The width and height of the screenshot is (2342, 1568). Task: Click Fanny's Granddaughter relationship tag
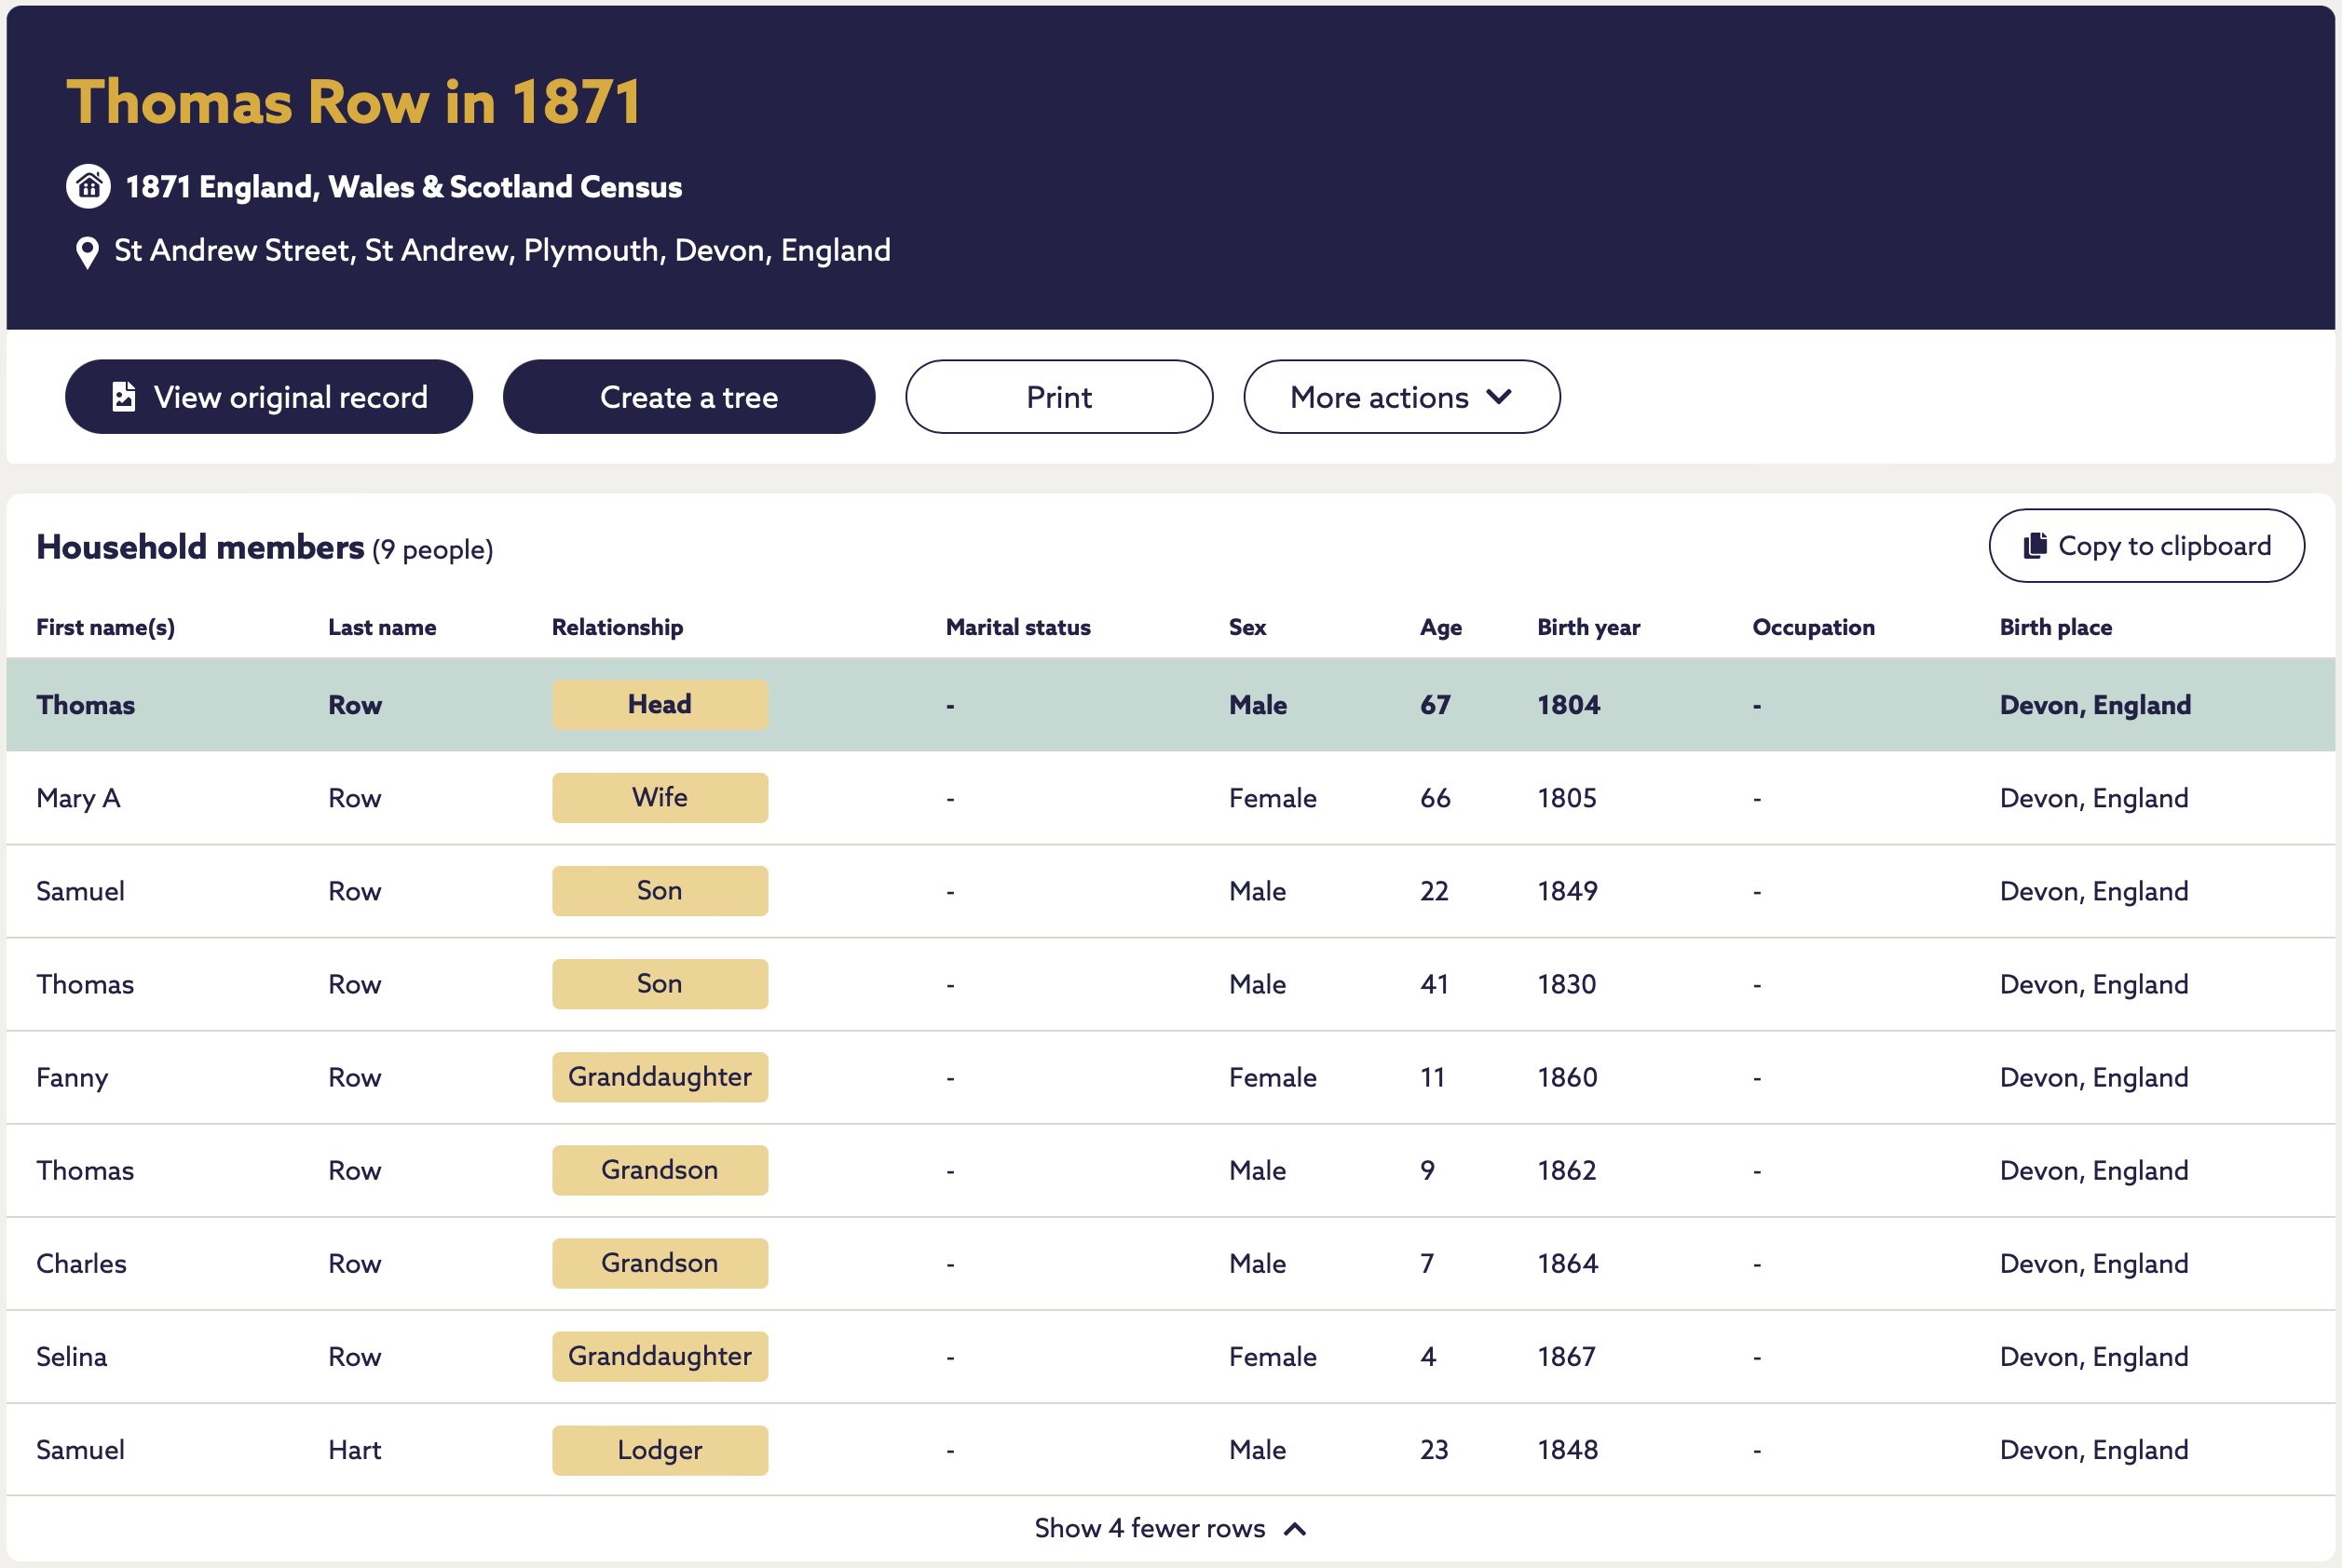tap(660, 1077)
